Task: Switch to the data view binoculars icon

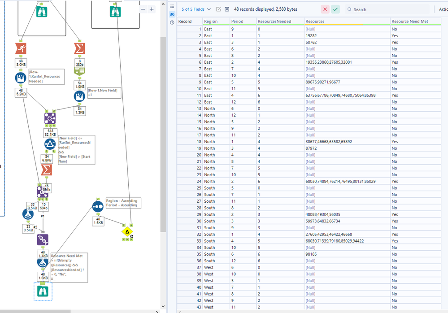Action: point(172,14)
